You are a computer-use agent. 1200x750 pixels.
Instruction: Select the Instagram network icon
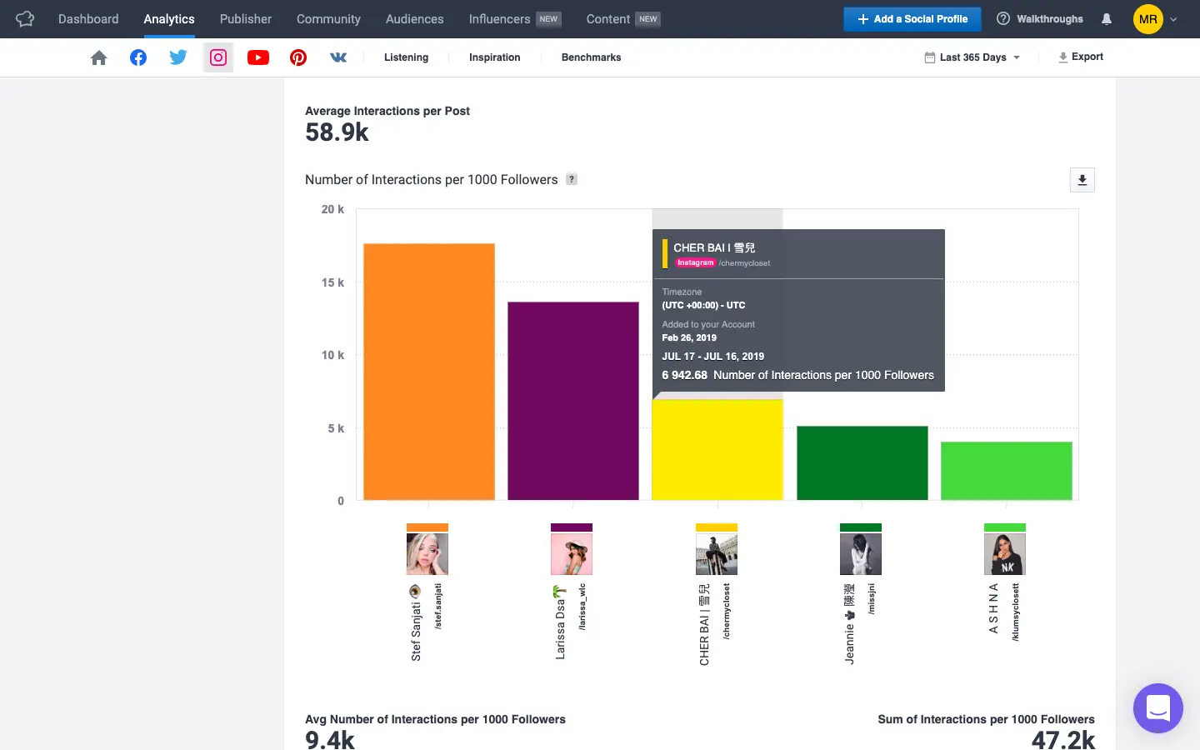point(218,57)
